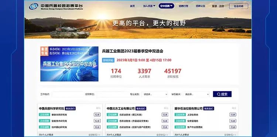277x137 pixels.
Task: Click the China North Industries logo icon
Action: click(x=34, y=6)
